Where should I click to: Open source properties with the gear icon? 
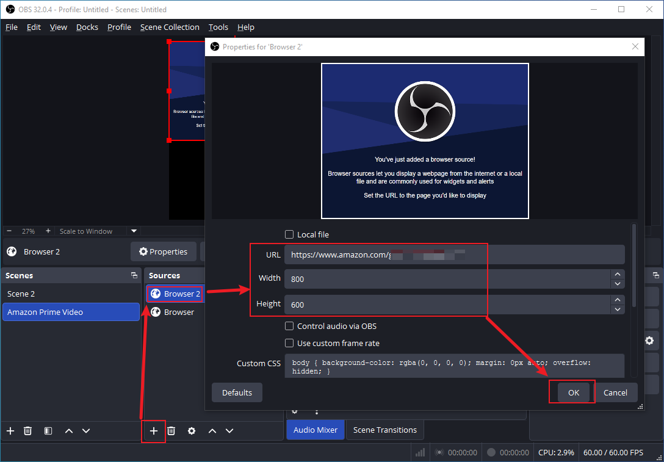pos(192,431)
